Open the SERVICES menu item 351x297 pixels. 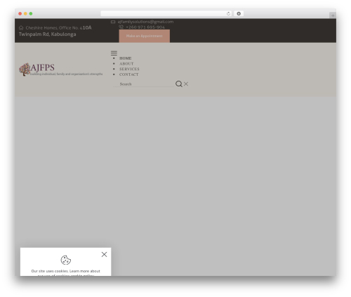129,69
